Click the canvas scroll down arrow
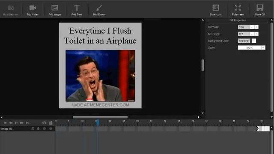Screen dimensions: 274x154 pyautogui.click(x=203, y=113)
